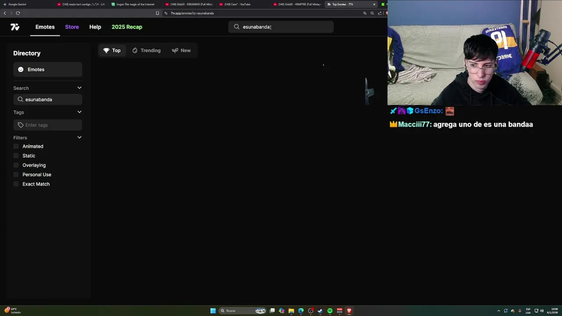Switch to the New sorting tab

(181, 50)
